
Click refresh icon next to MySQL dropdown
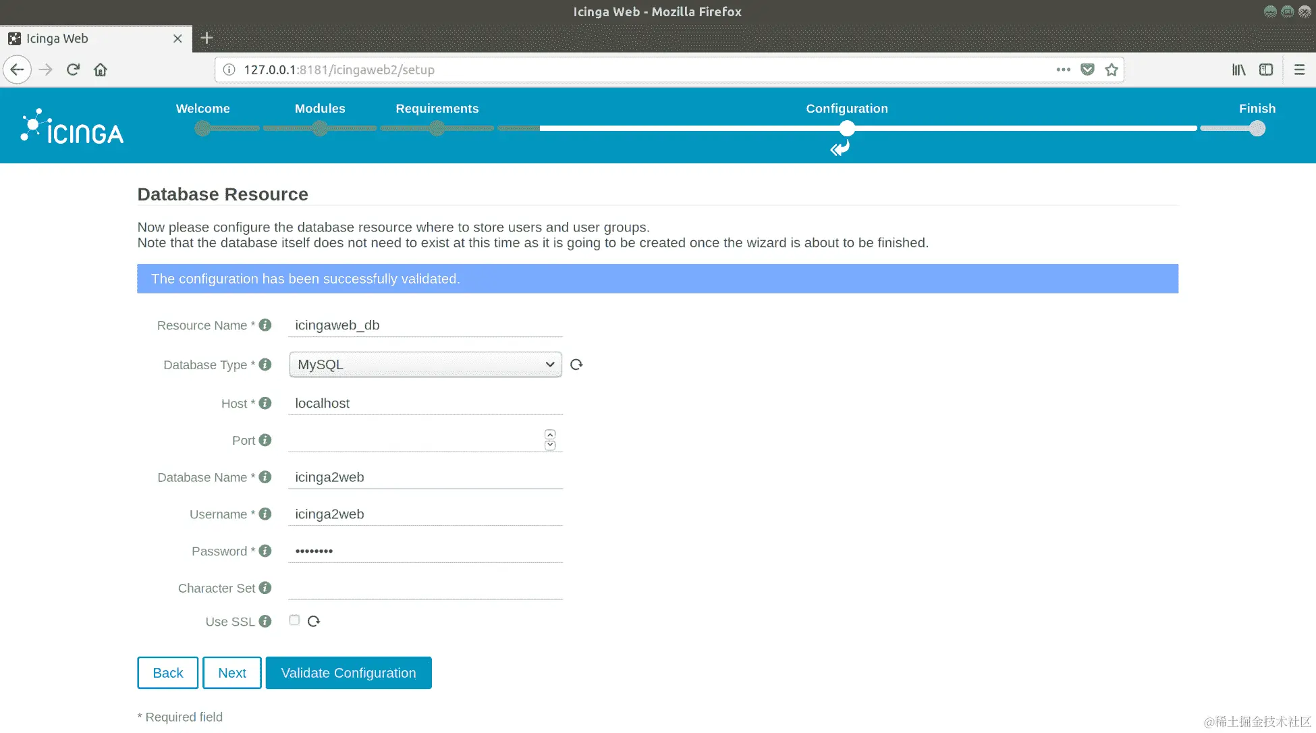tap(576, 364)
